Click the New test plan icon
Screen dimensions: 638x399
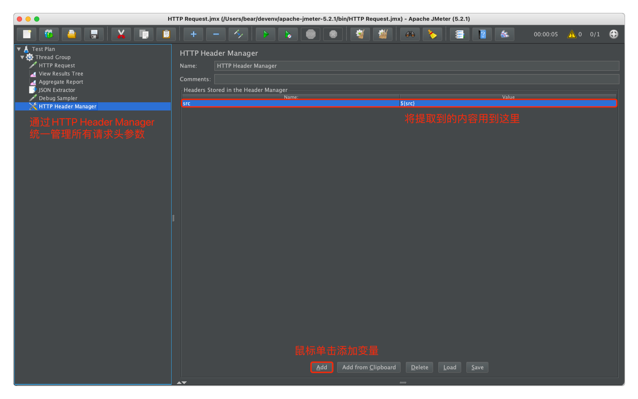point(27,34)
